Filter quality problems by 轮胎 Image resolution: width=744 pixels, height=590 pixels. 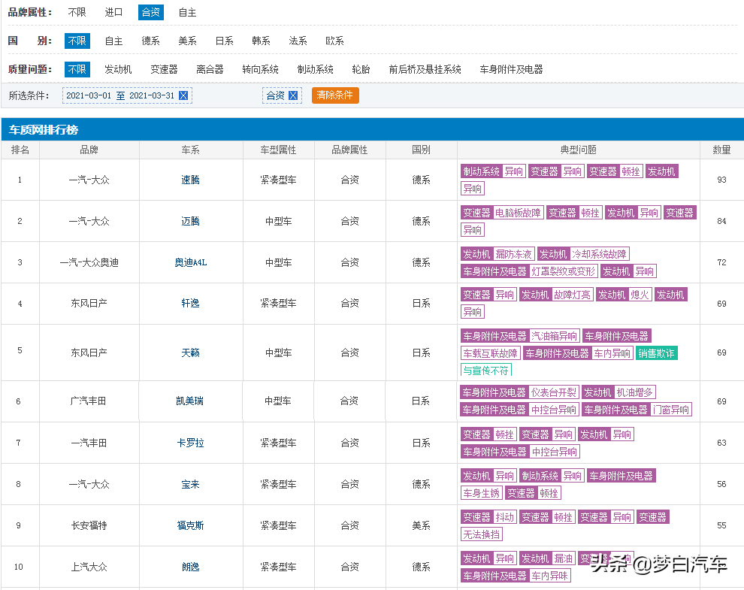(361, 69)
